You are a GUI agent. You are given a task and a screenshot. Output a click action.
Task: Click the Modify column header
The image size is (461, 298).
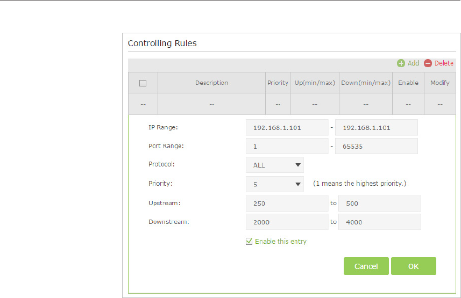point(439,83)
